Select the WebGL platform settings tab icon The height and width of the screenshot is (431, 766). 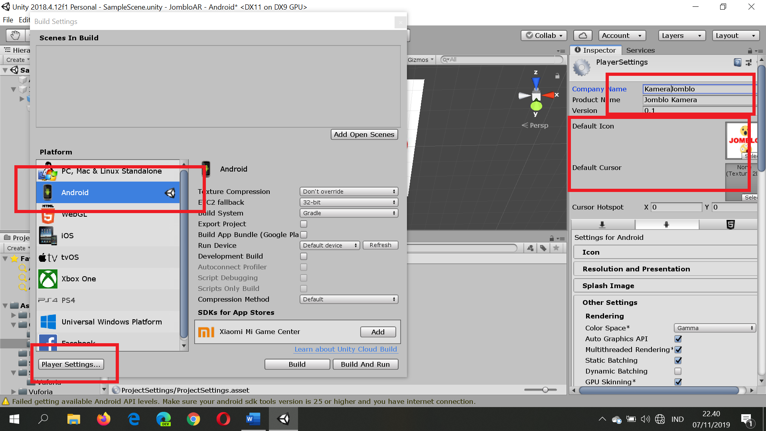[730, 225]
